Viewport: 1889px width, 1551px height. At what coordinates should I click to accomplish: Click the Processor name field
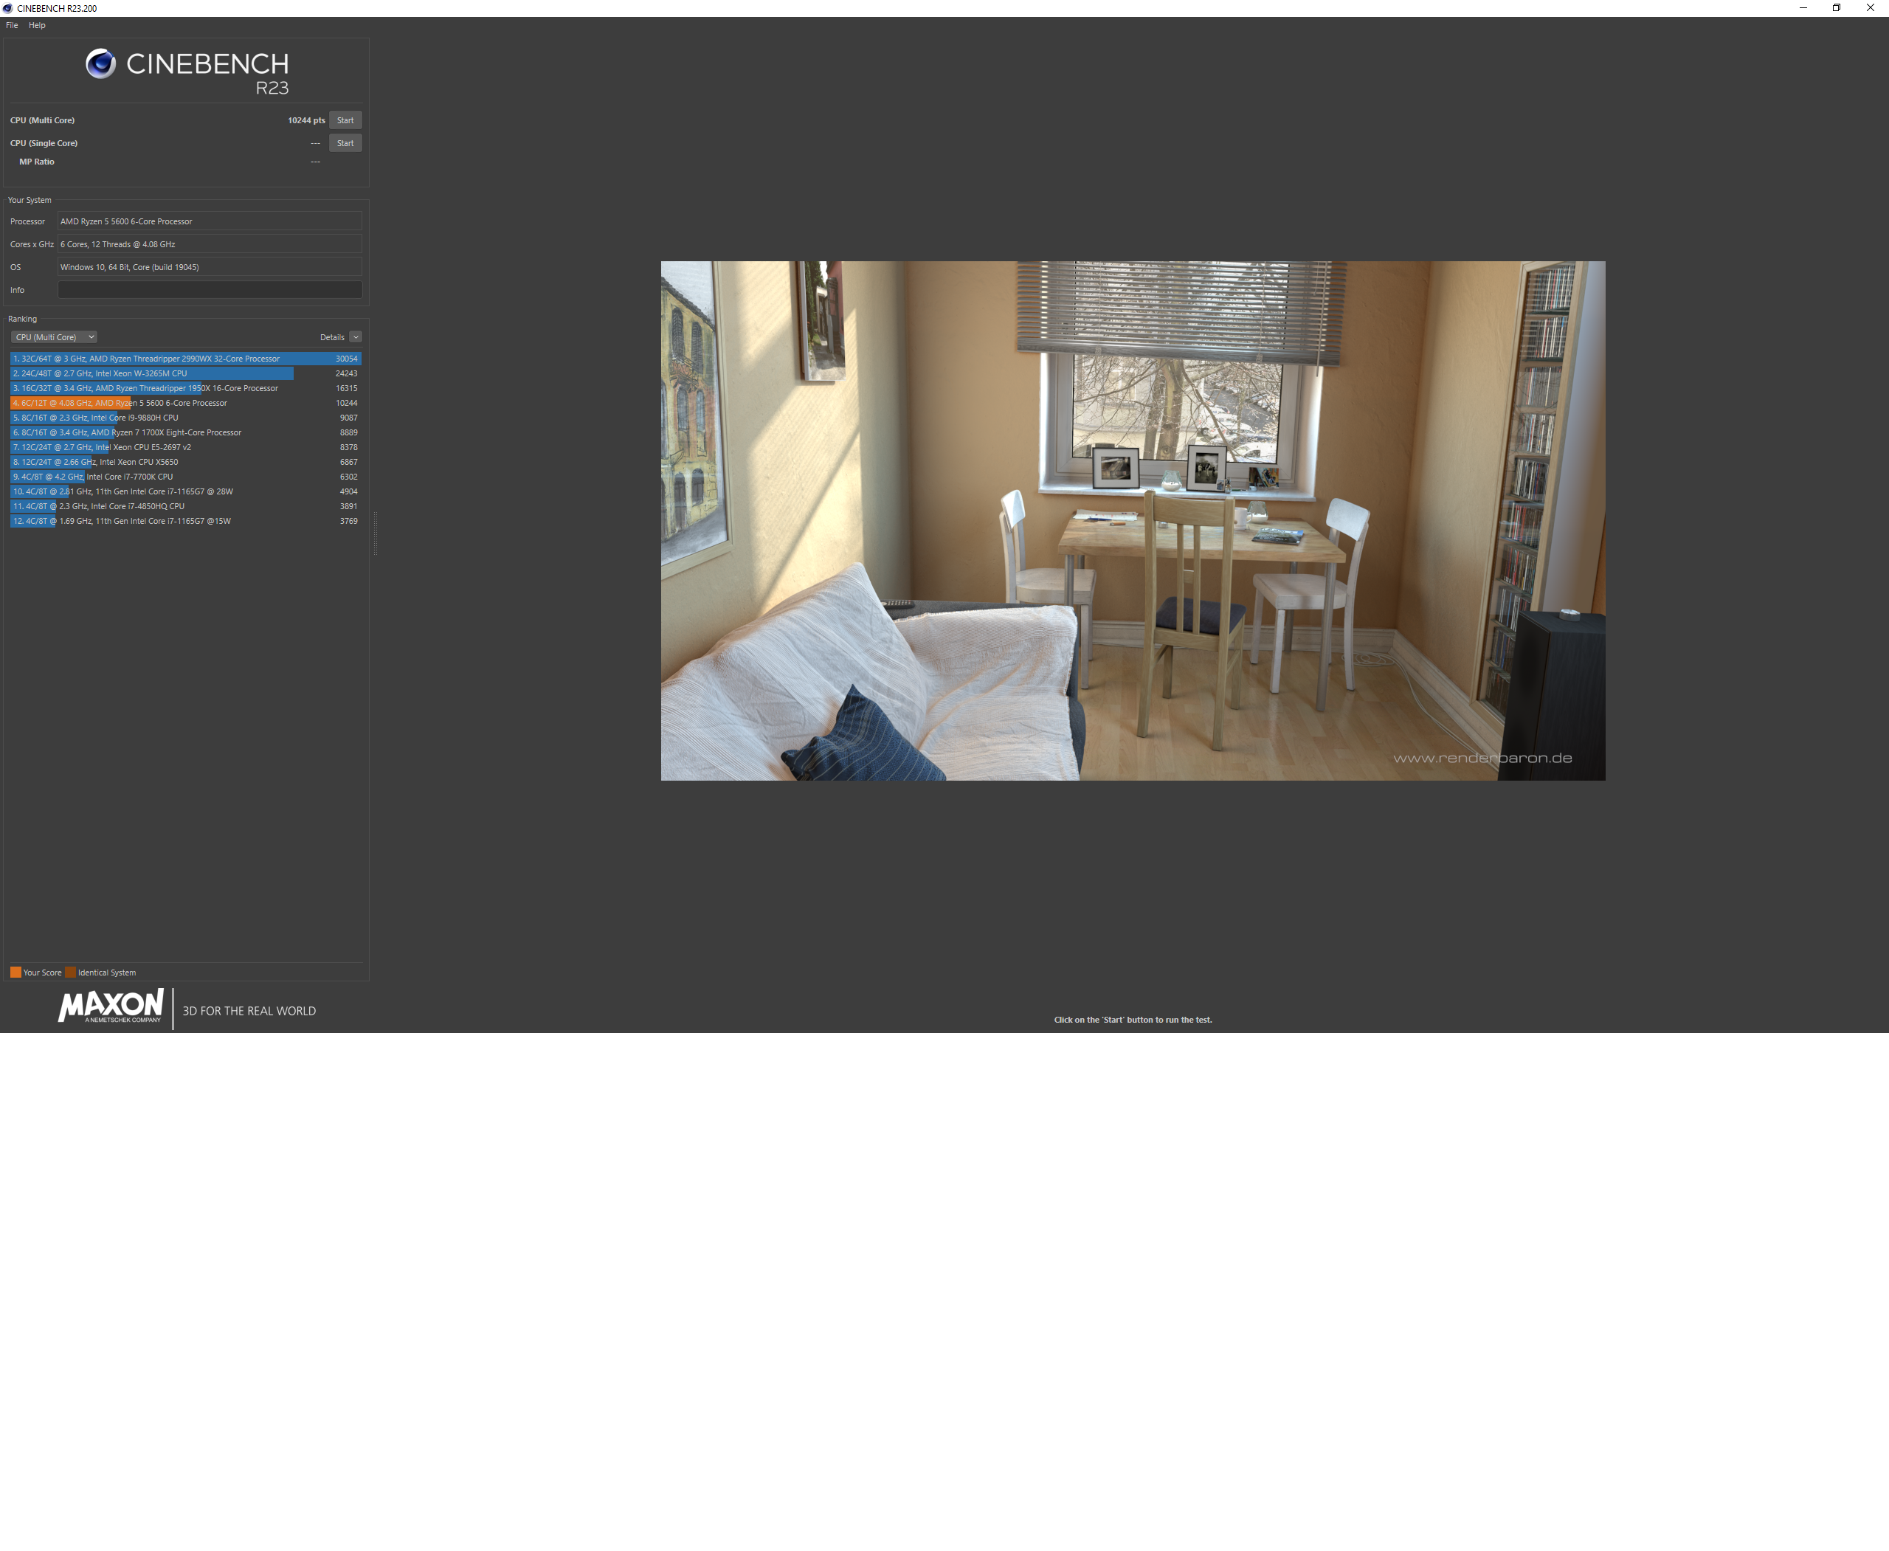pos(209,221)
